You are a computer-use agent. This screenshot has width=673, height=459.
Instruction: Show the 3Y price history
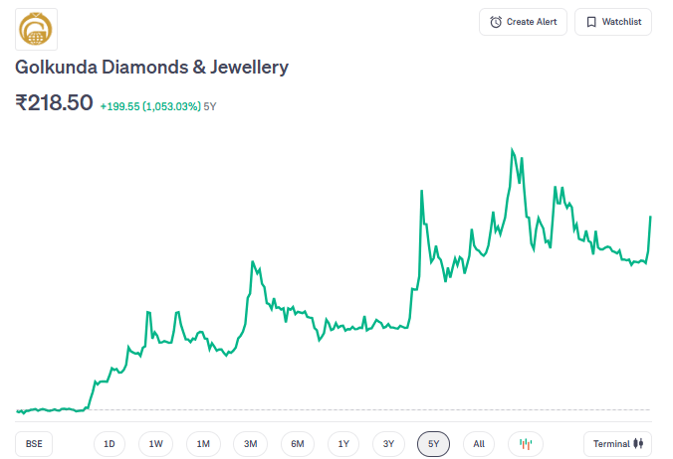click(389, 443)
